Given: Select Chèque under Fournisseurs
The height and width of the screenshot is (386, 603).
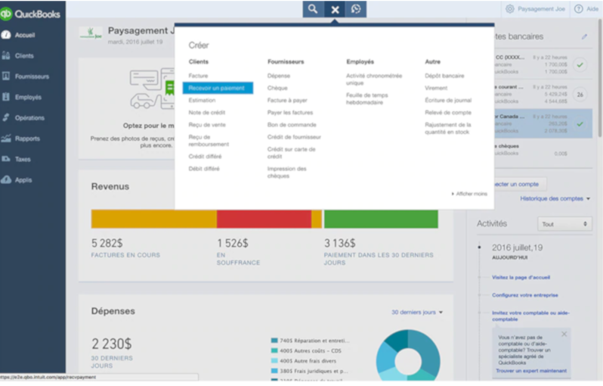Looking at the screenshot, I should point(277,89).
